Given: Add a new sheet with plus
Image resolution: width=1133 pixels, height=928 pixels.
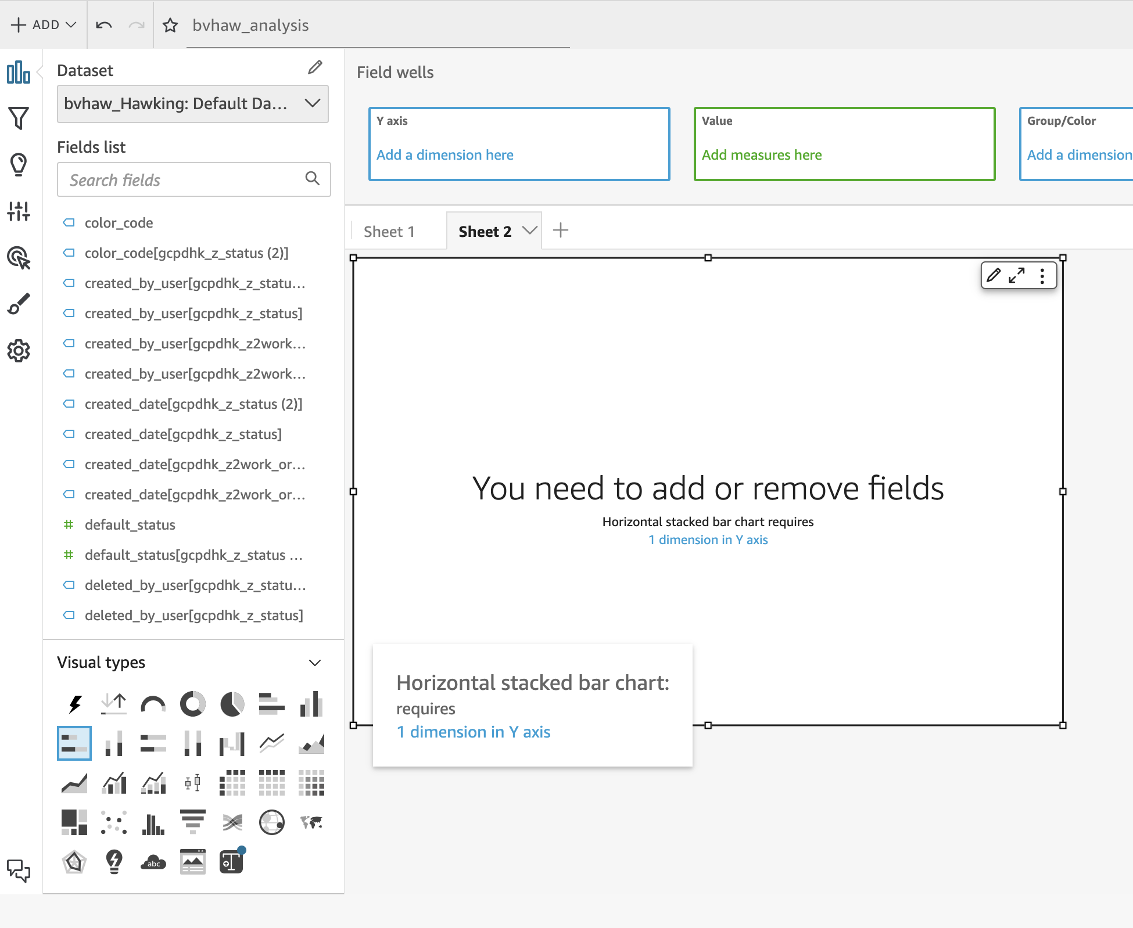Looking at the screenshot, I should pos(561,231).
